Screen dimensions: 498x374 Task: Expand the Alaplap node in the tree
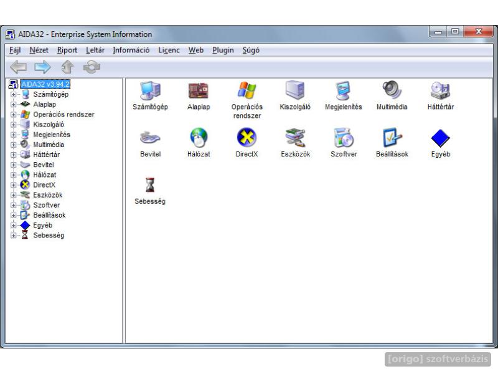pyautogui.click(x=13, y=104)
